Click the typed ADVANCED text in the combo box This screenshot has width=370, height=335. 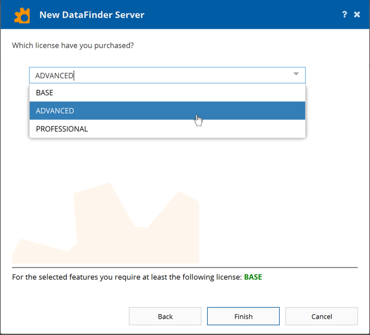[54, 75]
